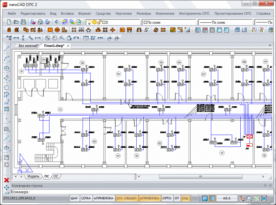Open the linetype По слою dropdown
The width and height of the screenshot is (276, 205).
[x=226, y=22]
